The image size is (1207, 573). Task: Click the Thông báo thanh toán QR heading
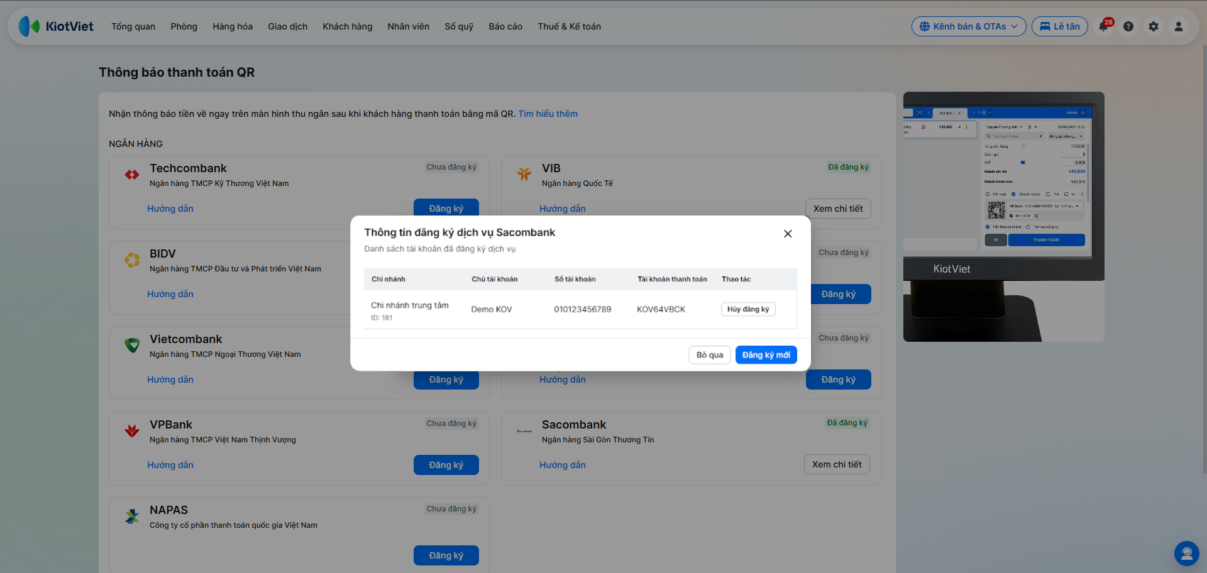(177, 72)
